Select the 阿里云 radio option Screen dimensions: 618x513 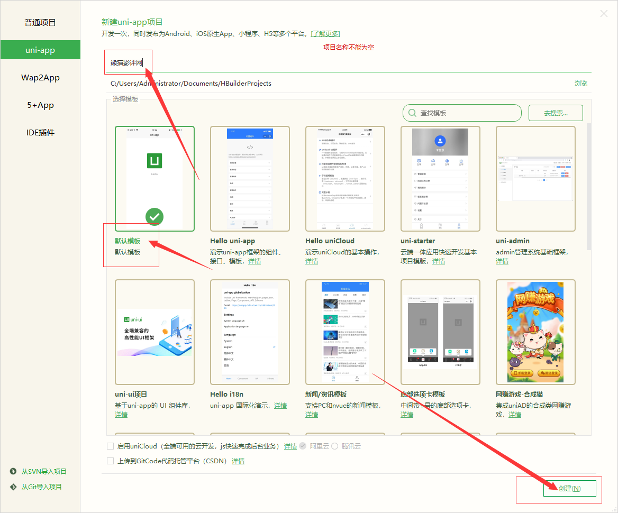click(x=303, y=446)
